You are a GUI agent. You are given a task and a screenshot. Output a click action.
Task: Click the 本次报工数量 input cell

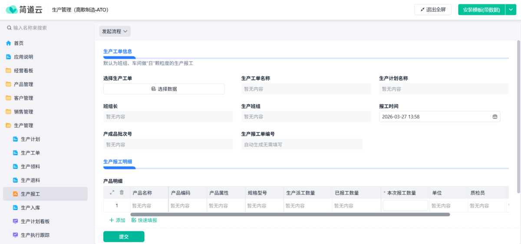tap(405, 205)
